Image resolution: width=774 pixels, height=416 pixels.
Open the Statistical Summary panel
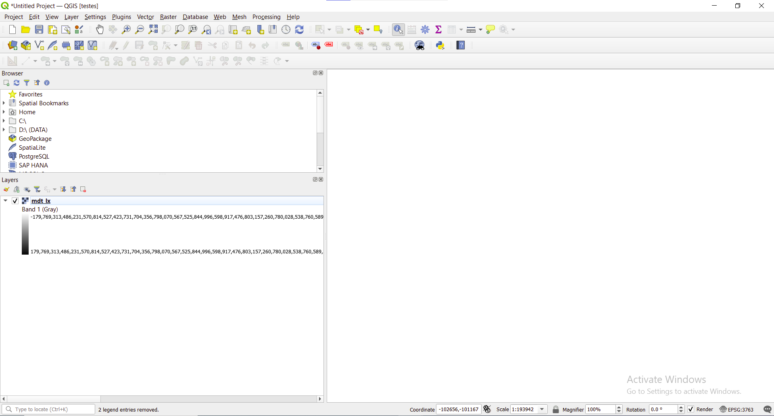[439, 29]
